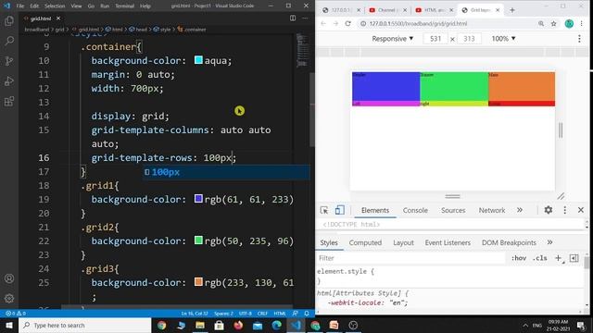This screenshot has height=333, width=593.
Task: Show more DevTools tabs chevron
Action: point(520,210)
